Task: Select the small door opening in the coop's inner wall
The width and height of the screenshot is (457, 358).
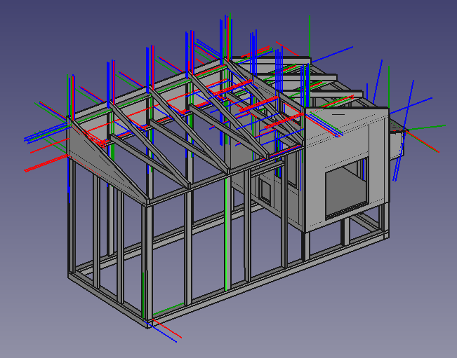Action: coord(266,189)
